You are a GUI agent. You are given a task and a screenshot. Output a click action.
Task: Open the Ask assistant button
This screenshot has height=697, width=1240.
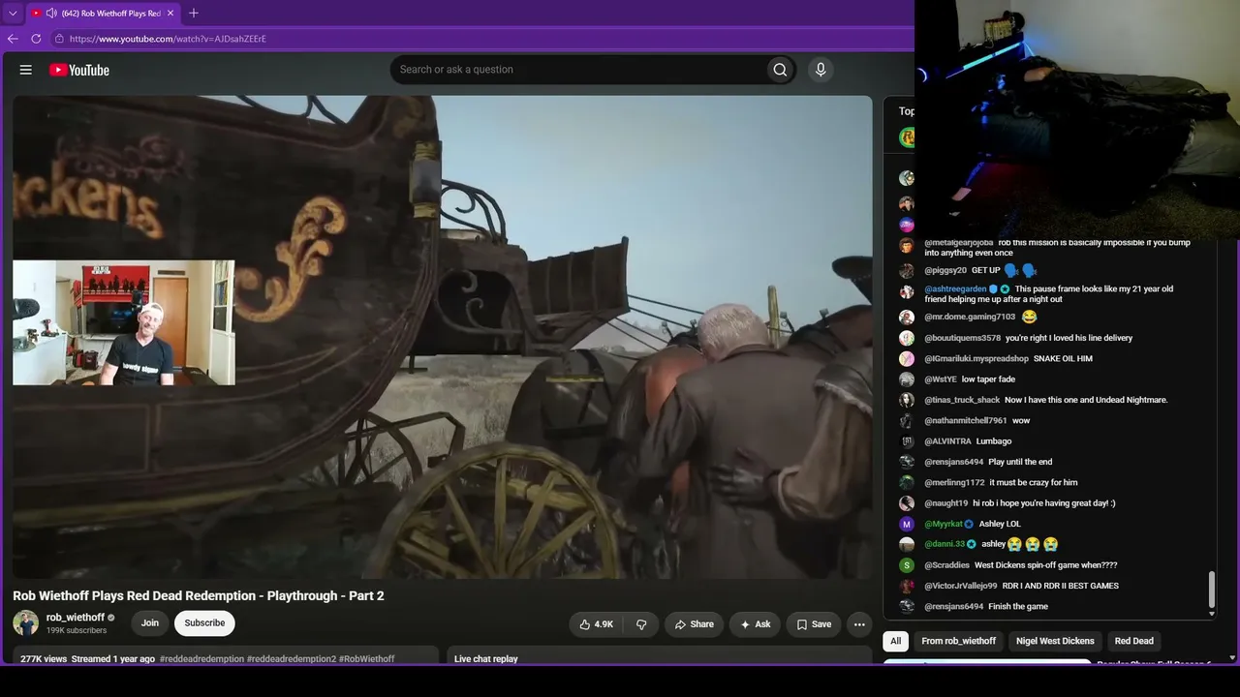(x=755, y=624)
